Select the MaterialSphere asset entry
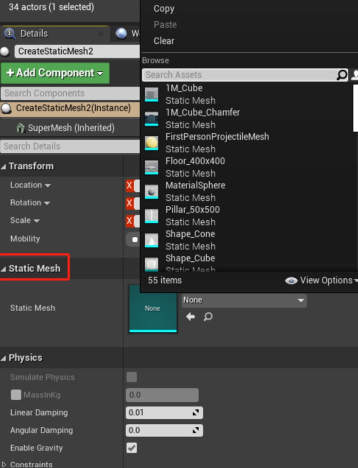Viewport: 358px width, 468px height. click(x=248, y=191)
